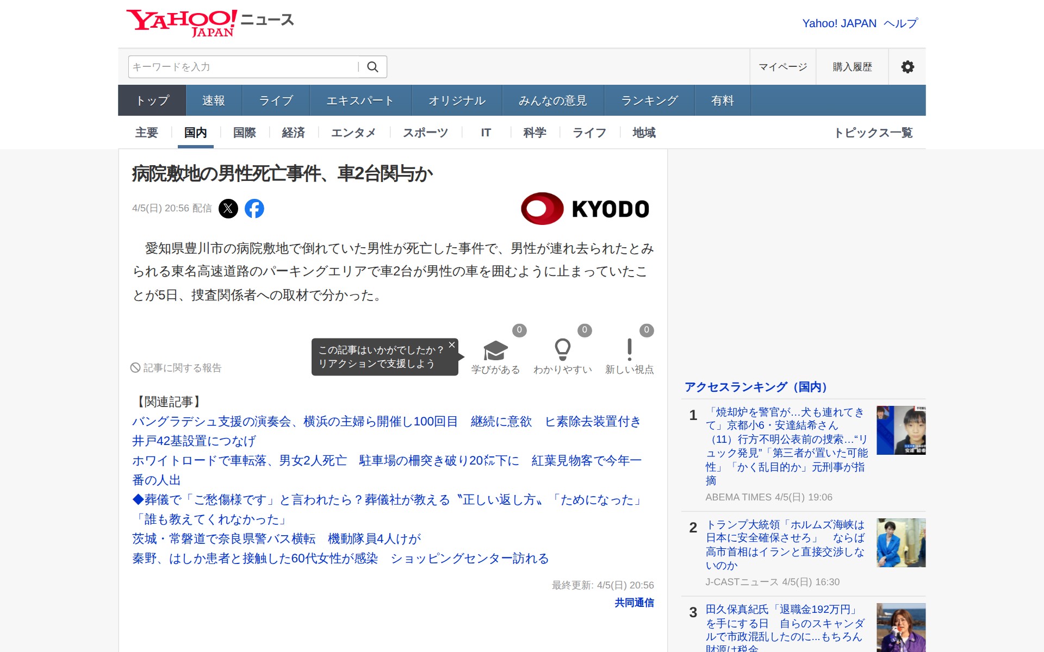Click the keyword search input field
Screen dimensions: 1044x652
pos(239,66)
